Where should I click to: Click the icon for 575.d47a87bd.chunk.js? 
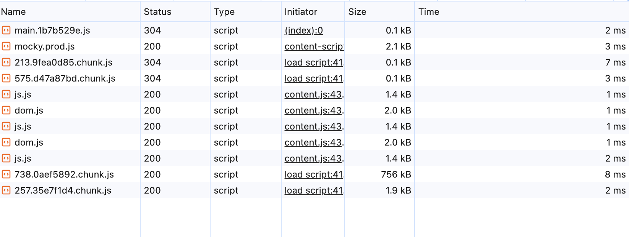click(6, 78)
